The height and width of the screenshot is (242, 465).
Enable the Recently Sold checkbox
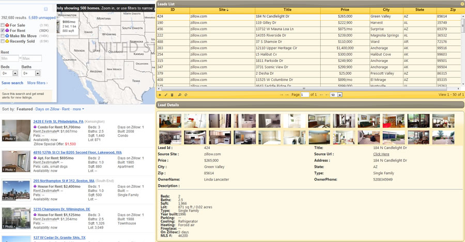3,41
